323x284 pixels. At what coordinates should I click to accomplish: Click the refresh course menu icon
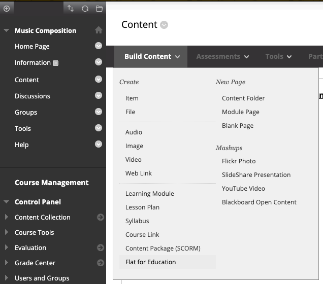pyautogui.click(x=85, y=9)
